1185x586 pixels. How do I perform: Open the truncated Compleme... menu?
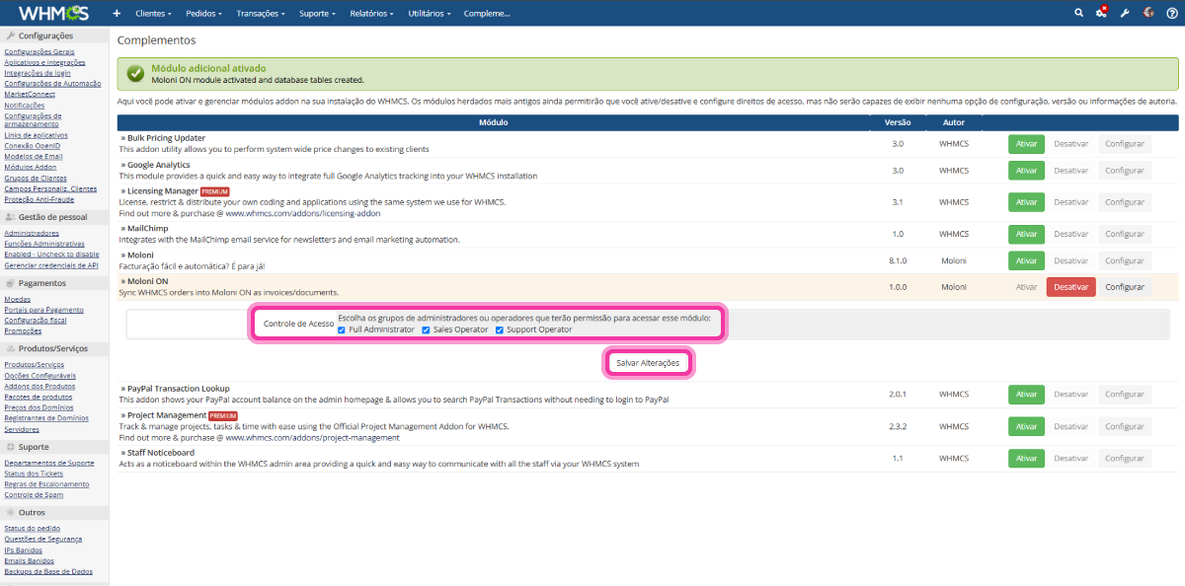(487, 14)
